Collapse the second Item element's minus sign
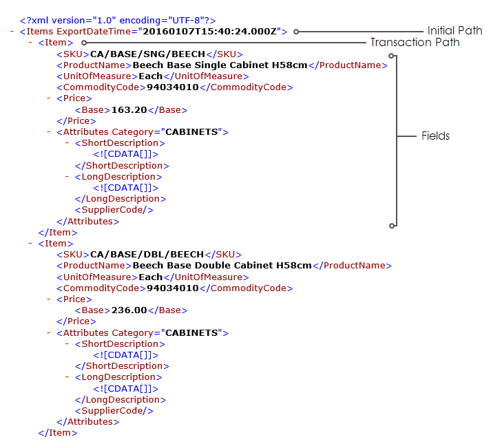 (x=30, y=244)
